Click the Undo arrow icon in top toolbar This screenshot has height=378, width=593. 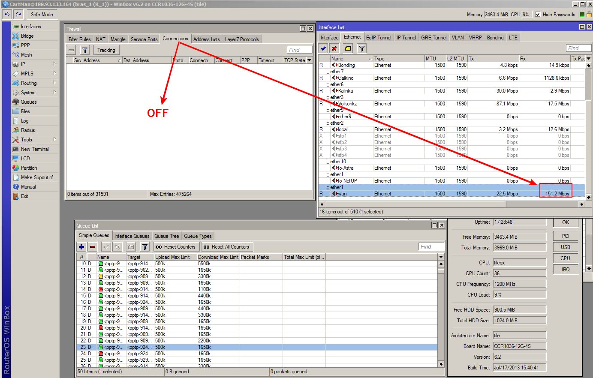point(7,14)
